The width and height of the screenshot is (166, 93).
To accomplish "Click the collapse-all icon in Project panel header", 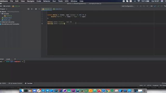I will pyautogui.click(x=32, y=9).
